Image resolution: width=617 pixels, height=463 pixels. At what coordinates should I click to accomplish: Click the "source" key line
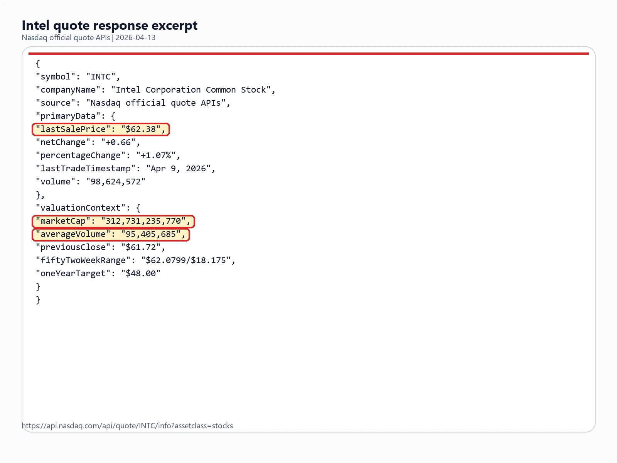[x=133, y=103]
